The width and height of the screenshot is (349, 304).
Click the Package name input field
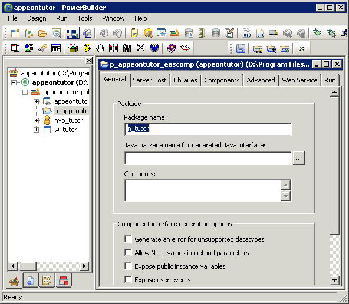pyautogui.click(x=208, y=129)
